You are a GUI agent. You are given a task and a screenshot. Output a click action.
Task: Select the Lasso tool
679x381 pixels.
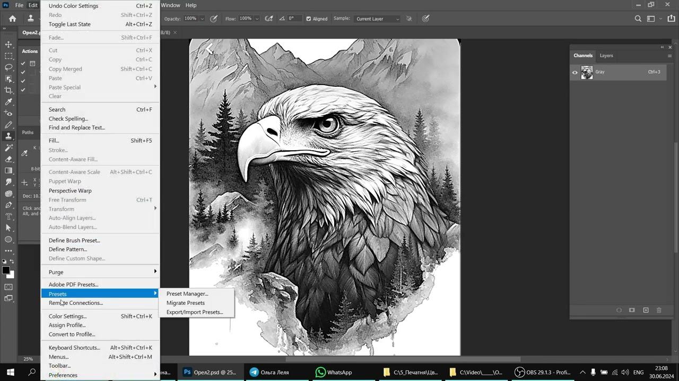(x=8, y=67)
